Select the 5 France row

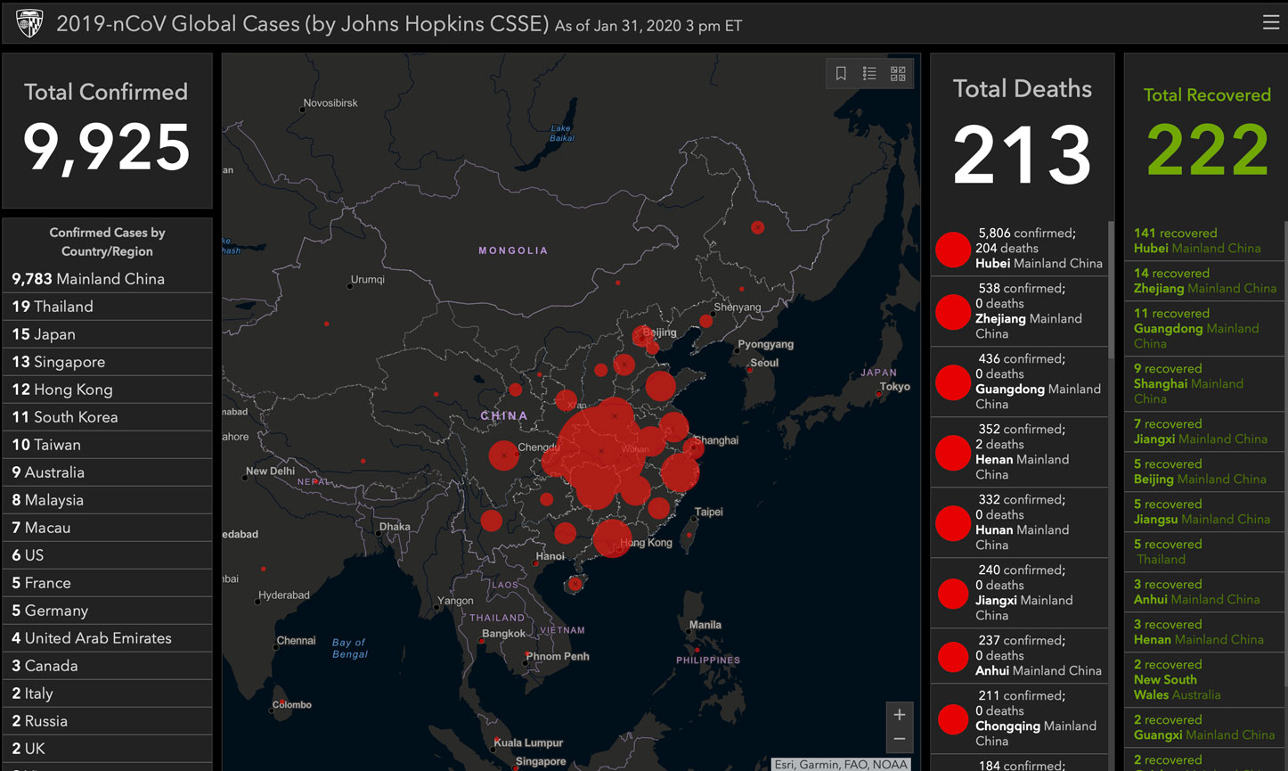[107, 583]
